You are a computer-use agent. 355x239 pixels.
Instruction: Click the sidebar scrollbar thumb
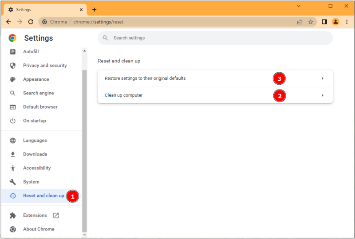coord(84,151)
